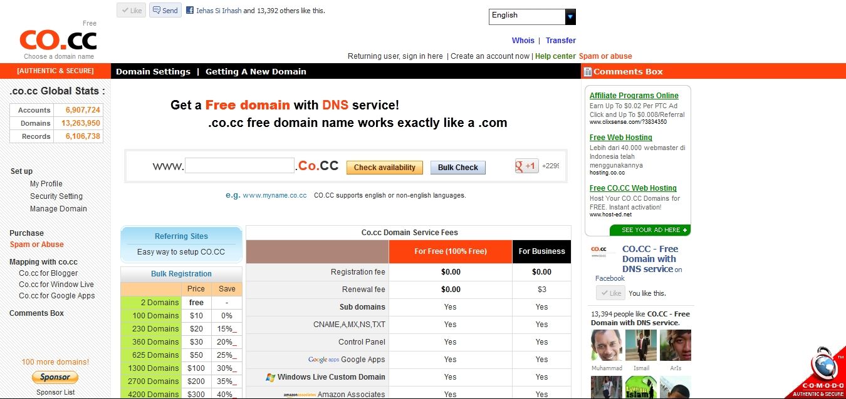Select Getting A New Domain menu item

(x=256, y=71)
